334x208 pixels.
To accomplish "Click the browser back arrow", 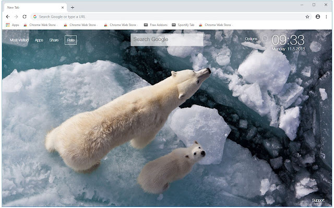I will click(8, 17).
